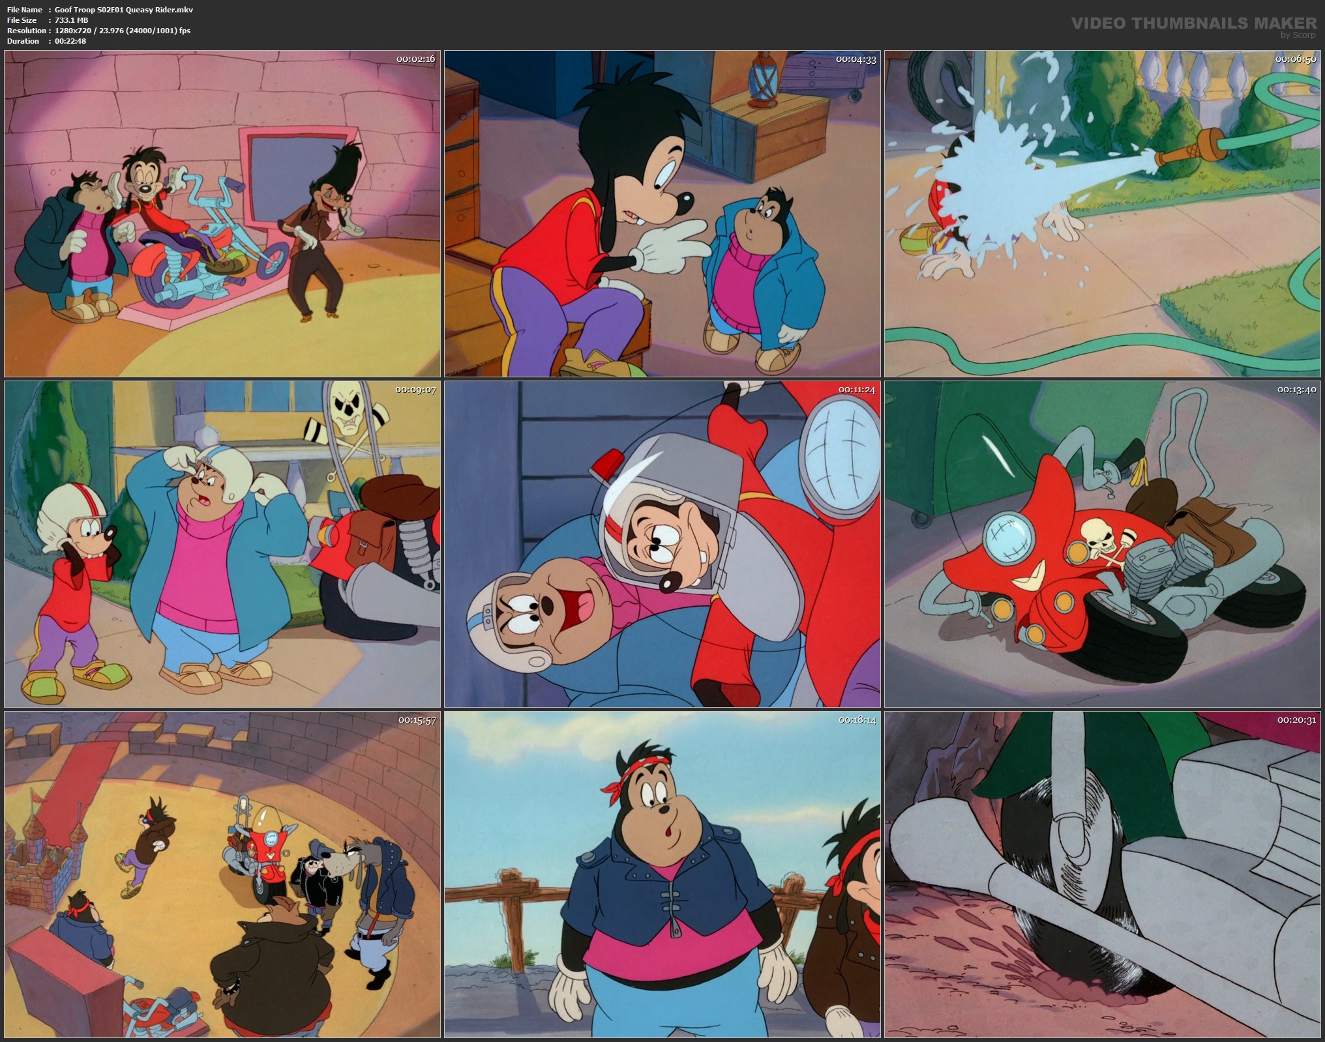Click the 733.1 MB file size value
Viewport: 1325px width, 1042px height.
71,20
